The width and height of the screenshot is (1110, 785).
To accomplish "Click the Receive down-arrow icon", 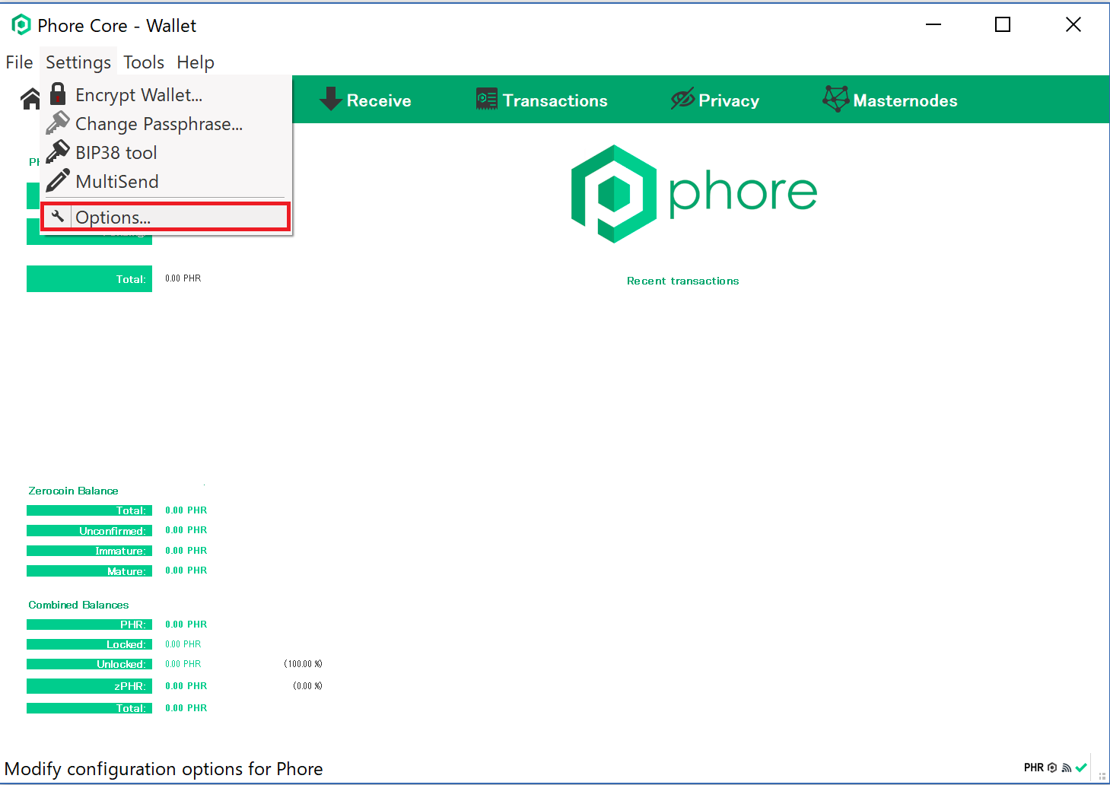I will (x=330, y=99).
